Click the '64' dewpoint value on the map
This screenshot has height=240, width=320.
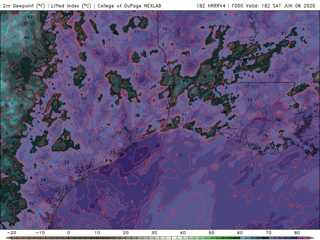point(27,38)
